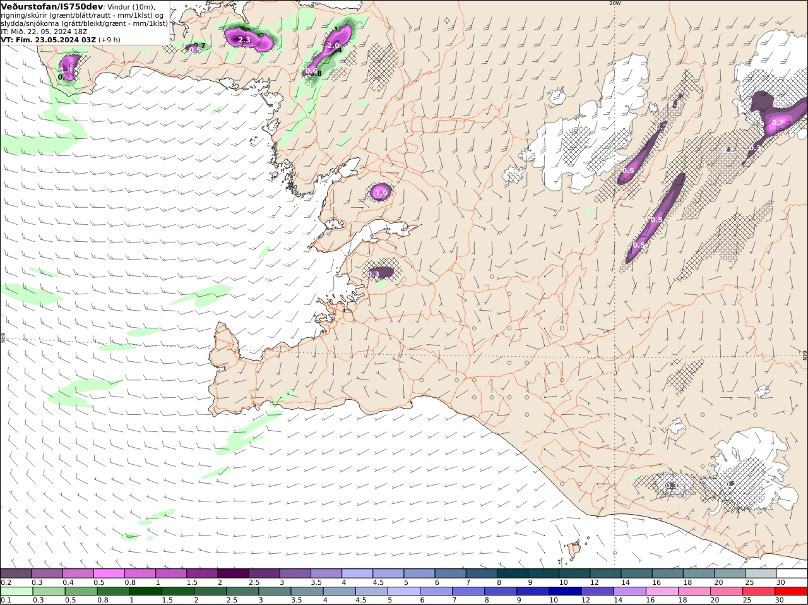This screenshot has height=605, width=808.
Task: Select the upper legend swatch between 0.3 and 0.4
Action: click(47, 573)
